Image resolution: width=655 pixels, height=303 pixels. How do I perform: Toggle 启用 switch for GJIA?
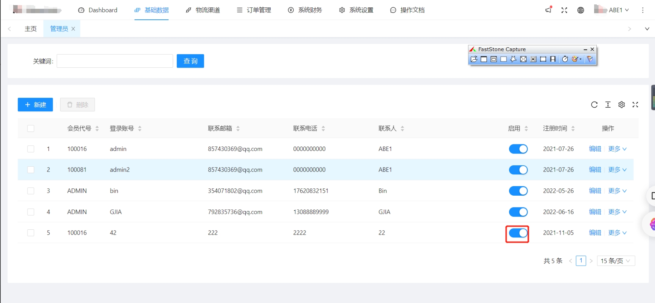coord(518,212)
